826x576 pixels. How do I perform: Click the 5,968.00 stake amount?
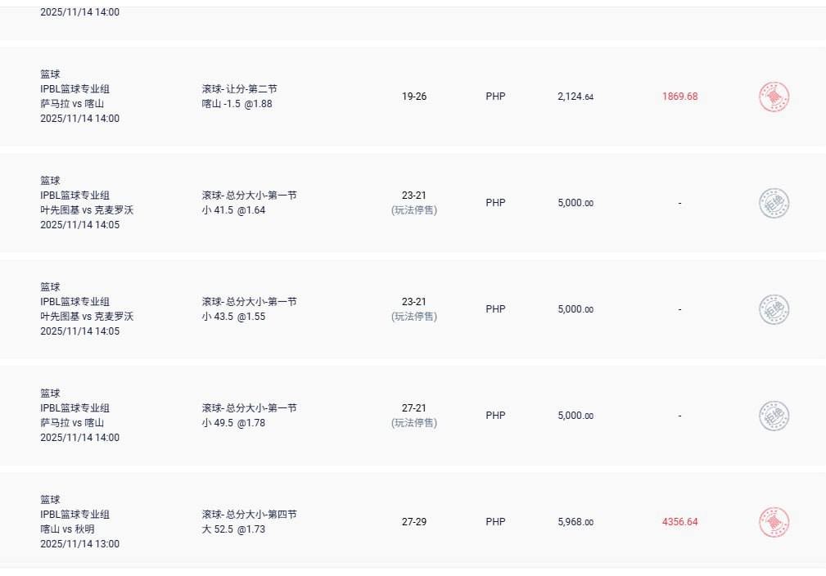[575, 522]
